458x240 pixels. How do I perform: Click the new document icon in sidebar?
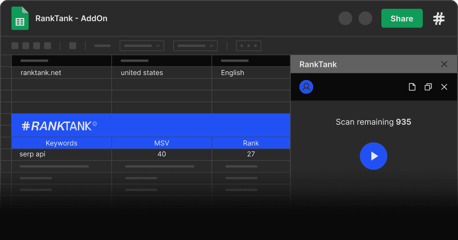tap(412, 87)
